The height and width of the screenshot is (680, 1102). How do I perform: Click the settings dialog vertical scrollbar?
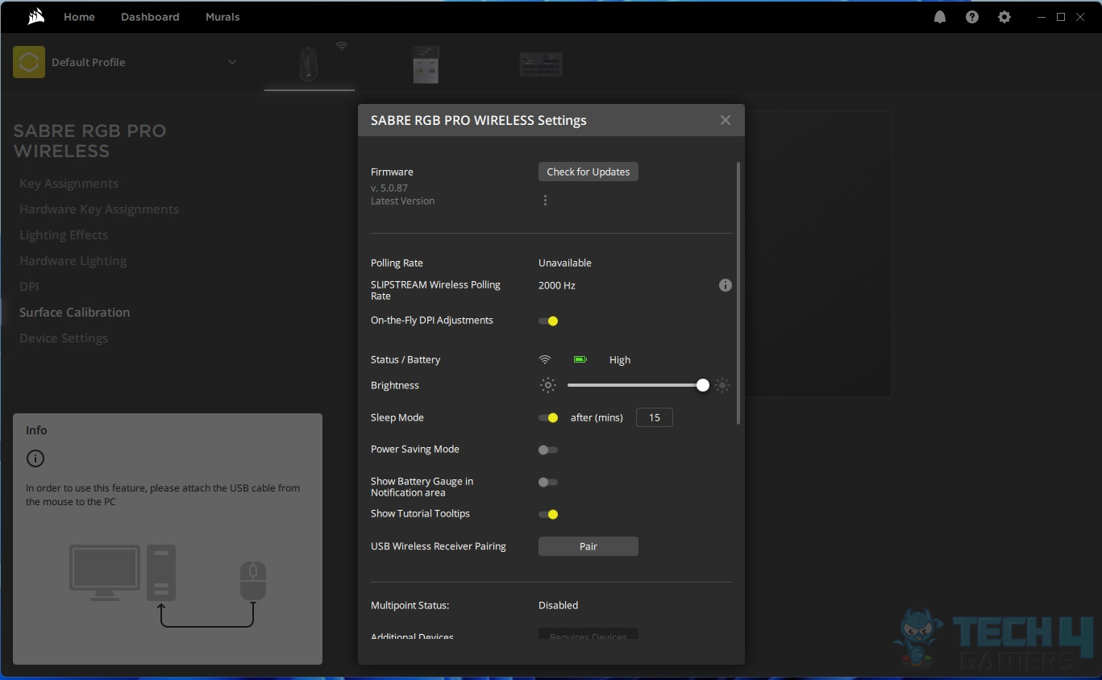point(738,293)
